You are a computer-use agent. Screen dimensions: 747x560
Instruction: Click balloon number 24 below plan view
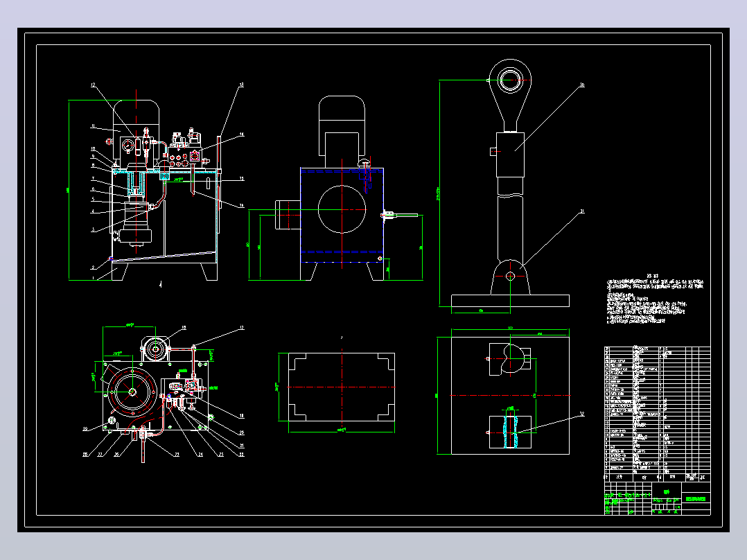pyautogui.click(x=200, y=455)
